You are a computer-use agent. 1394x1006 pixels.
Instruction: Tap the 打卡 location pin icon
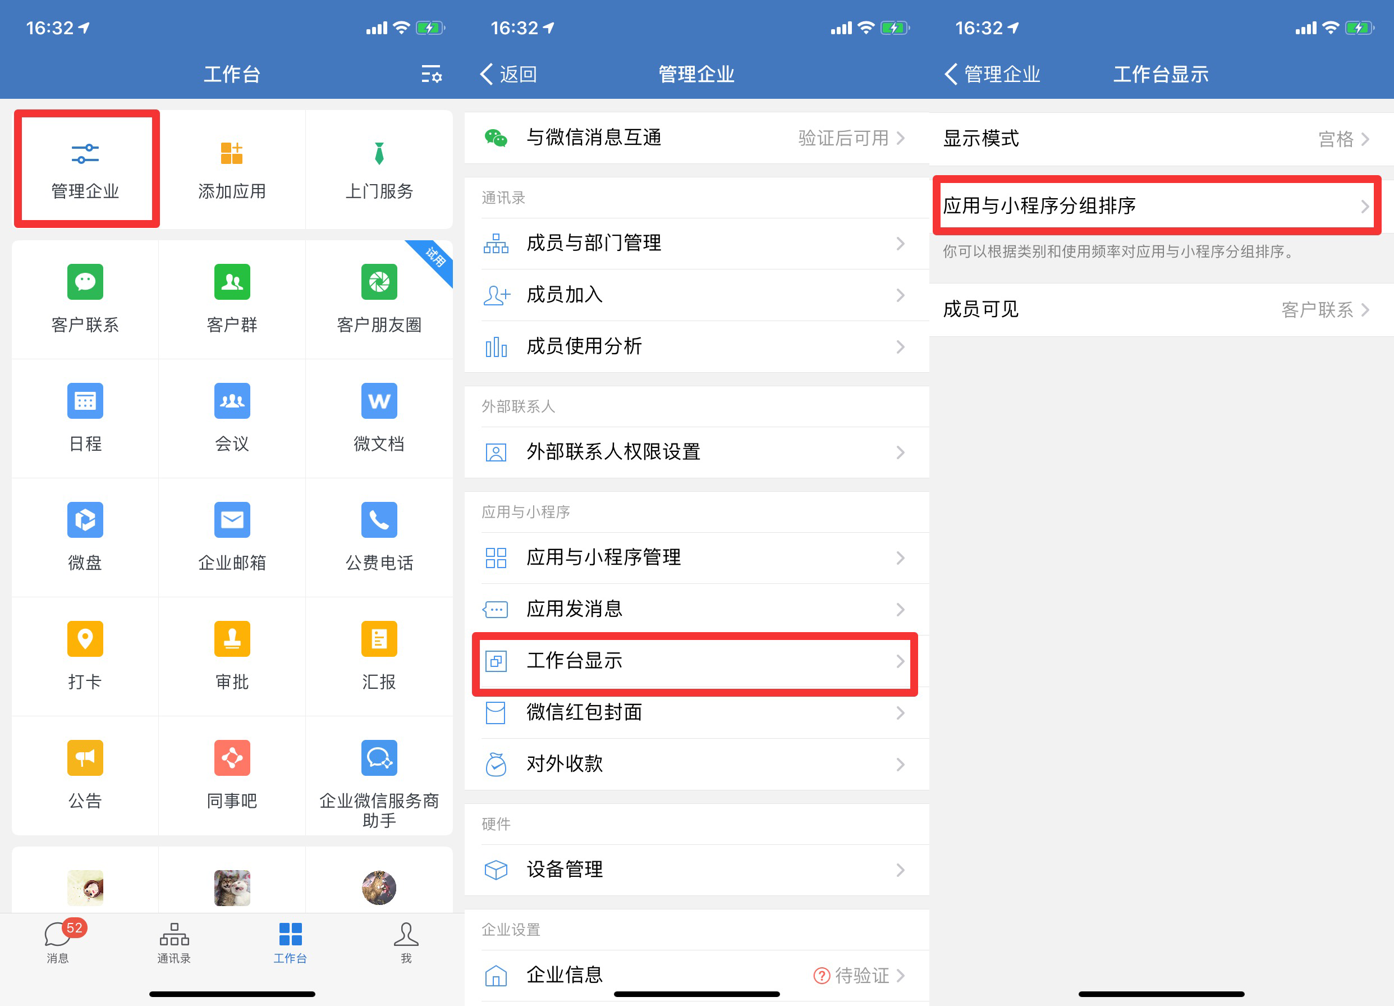coord(85,639)
